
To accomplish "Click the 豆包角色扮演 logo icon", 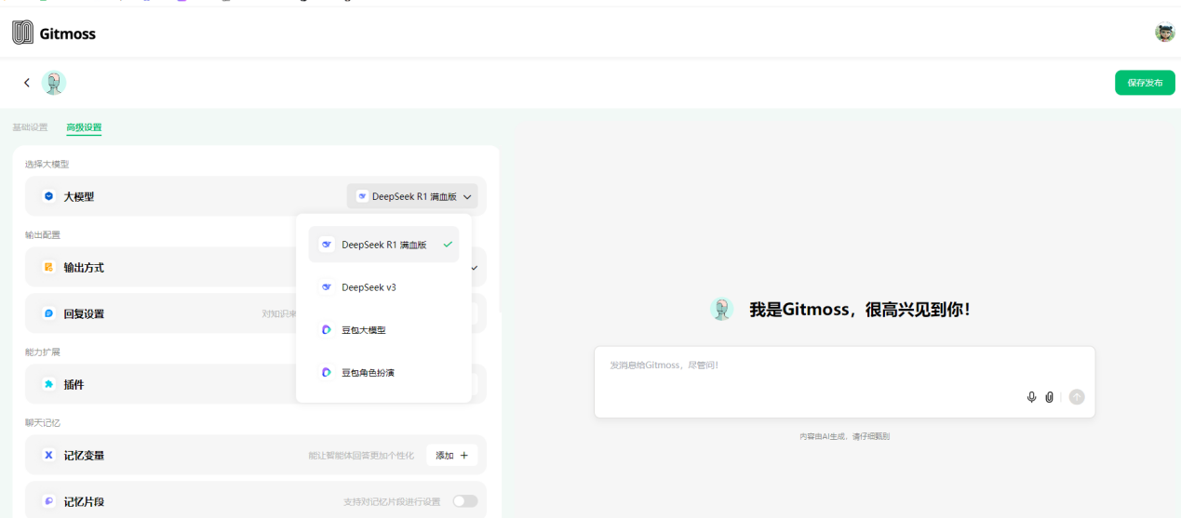I will pos(327,372).
